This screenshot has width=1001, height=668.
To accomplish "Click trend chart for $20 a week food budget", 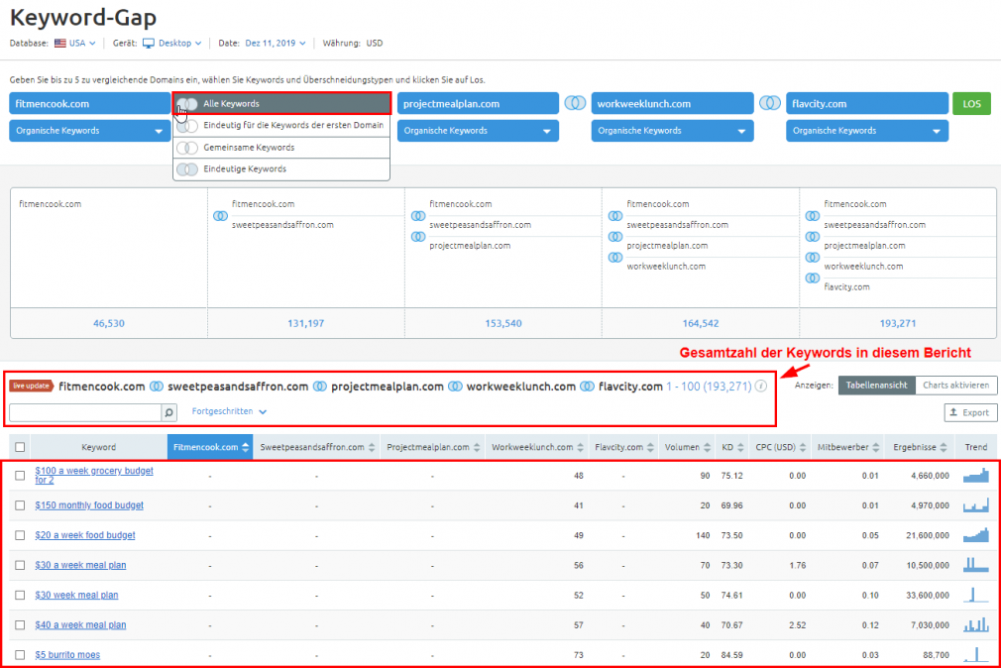I will click(975, 535).
